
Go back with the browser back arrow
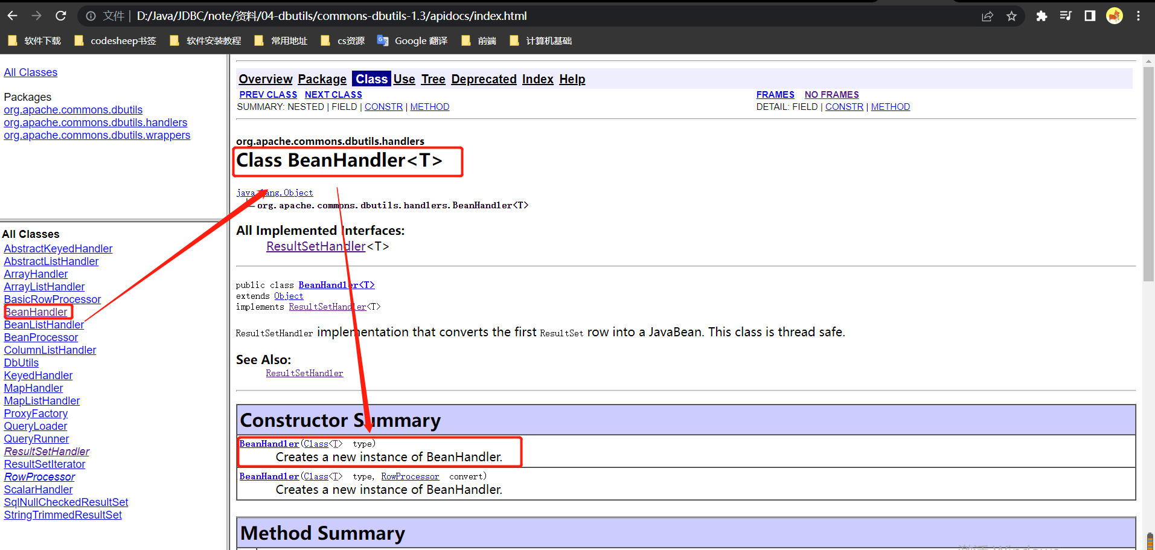[x=13, y=16]
